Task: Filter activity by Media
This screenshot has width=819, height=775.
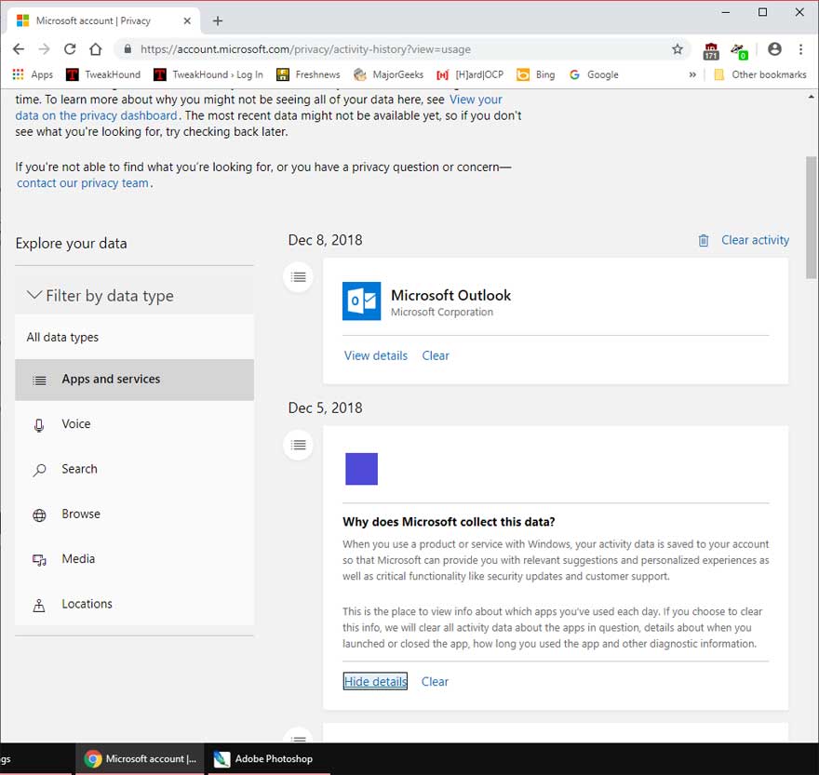Action: 134,559
